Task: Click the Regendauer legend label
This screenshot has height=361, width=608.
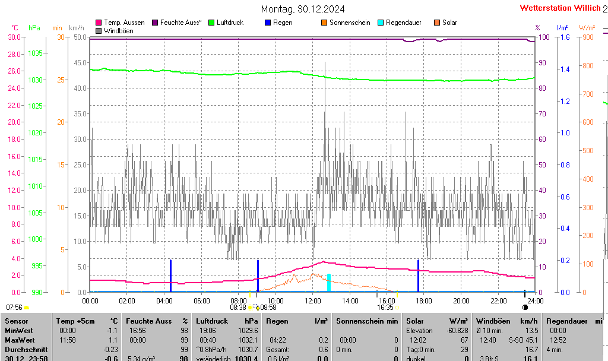Action: click(x=404, y=23)
